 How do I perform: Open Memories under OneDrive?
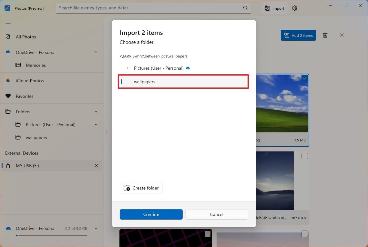pyautogui.click(x=36, y=65)
